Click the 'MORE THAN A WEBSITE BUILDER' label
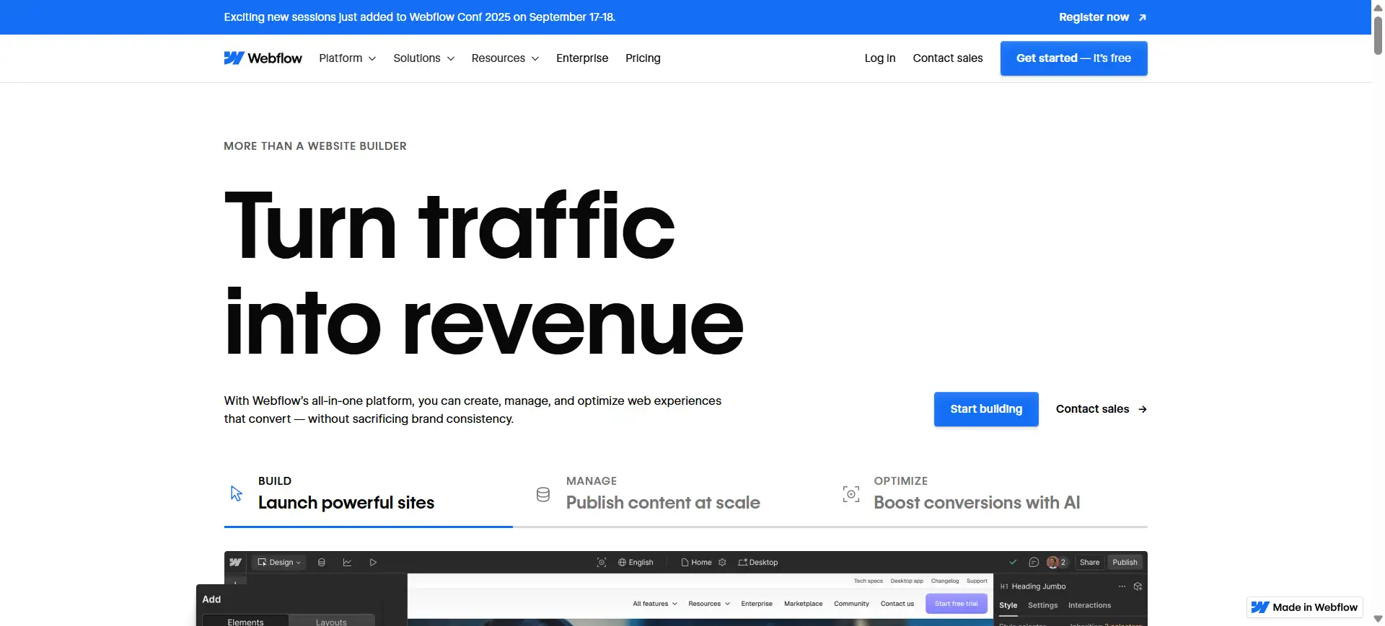This screenshot has width=1385, height=626. pos(315,146)
